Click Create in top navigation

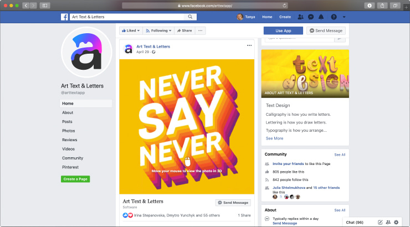point(285,17)
